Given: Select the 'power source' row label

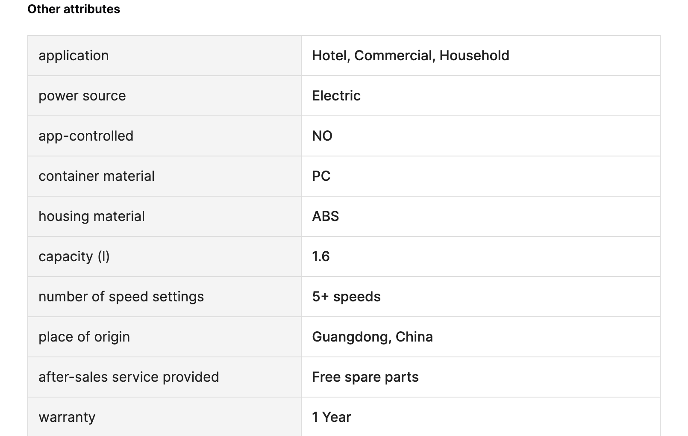Looking at the screenshot, I should 82,96.
